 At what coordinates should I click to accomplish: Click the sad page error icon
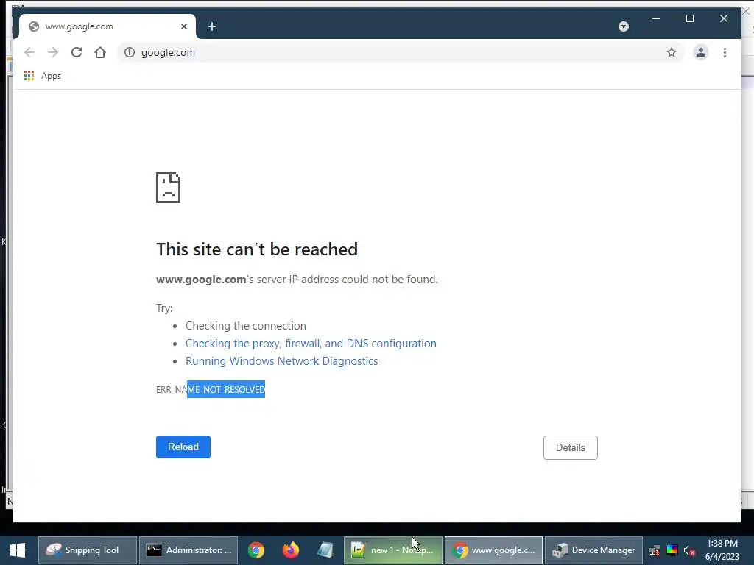(169, 188)
